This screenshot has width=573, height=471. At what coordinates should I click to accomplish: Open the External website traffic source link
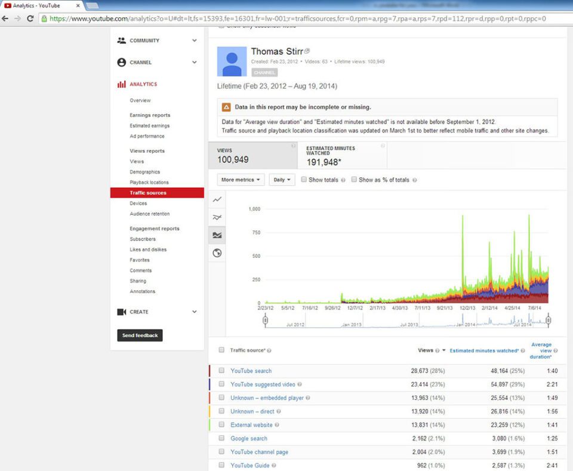251,425
